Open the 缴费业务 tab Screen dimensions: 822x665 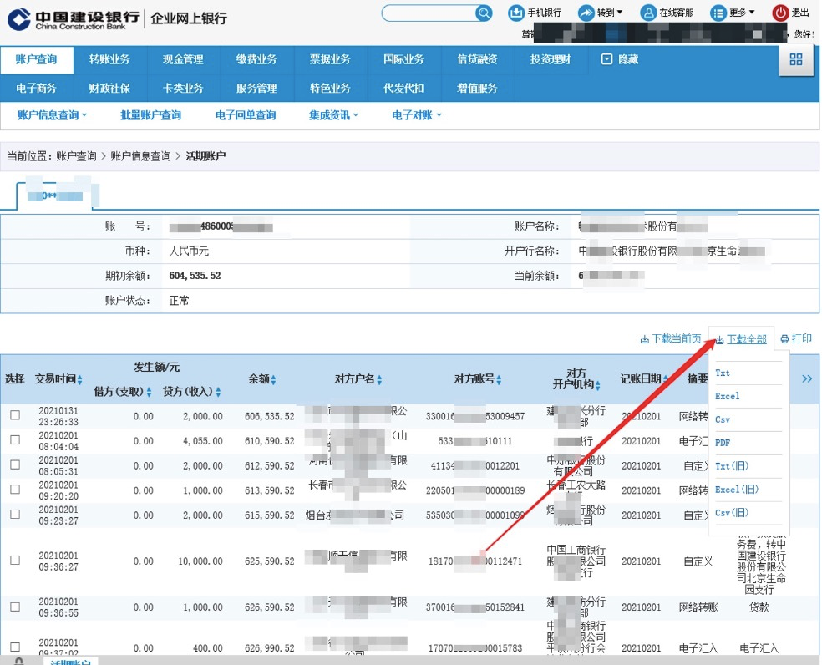[x=256, y=59]
